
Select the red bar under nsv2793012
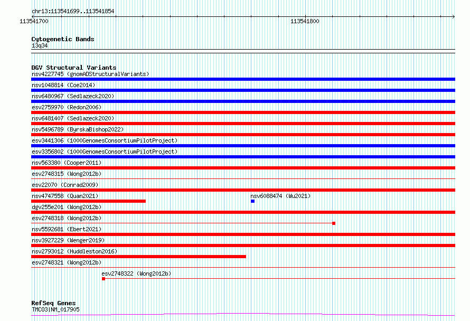pyautogui.click(x=138, y=257)
